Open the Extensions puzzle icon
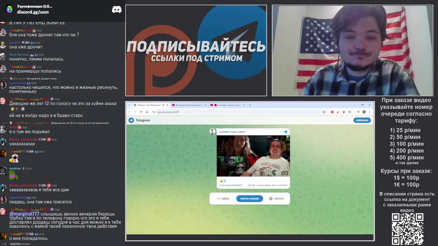 click(x=350, y=112)
